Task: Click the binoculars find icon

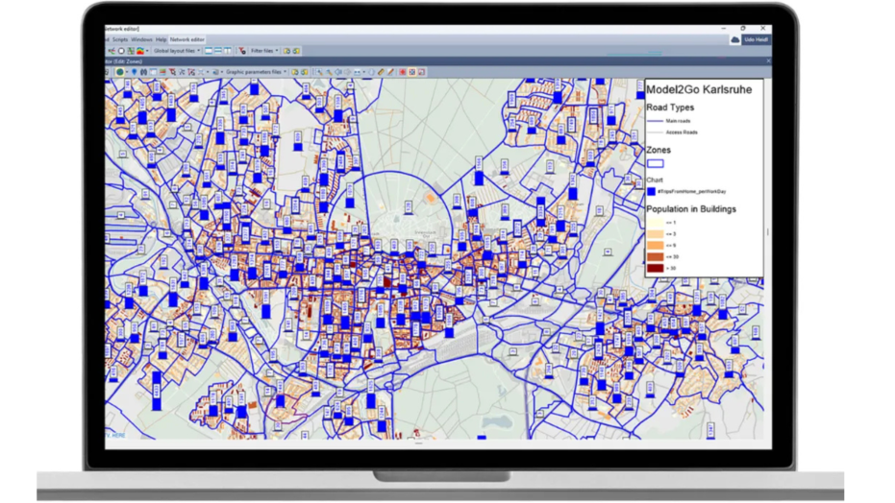Action: (x=144, y=72)
